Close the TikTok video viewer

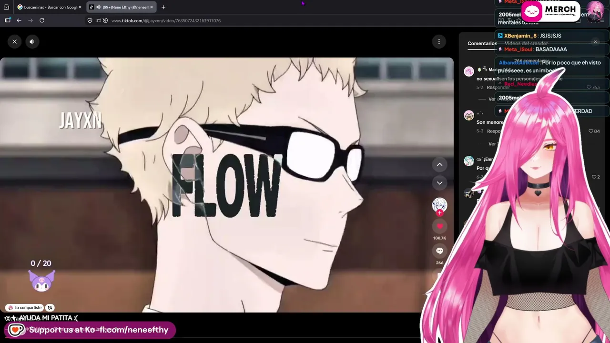coord(14,41)
